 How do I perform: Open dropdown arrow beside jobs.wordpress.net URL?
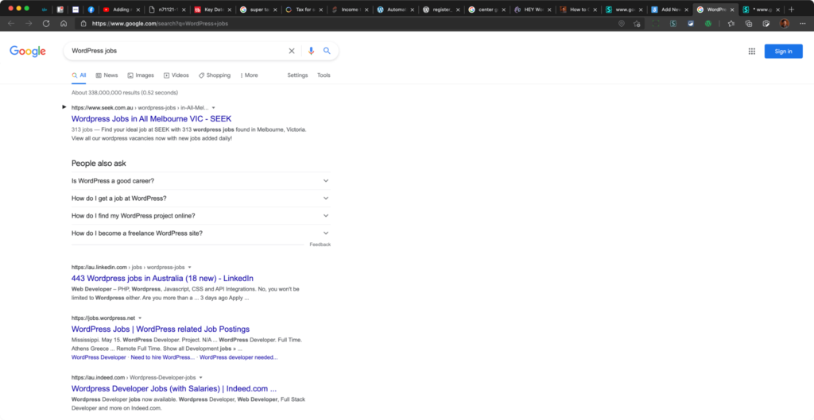tap(140, 318)
